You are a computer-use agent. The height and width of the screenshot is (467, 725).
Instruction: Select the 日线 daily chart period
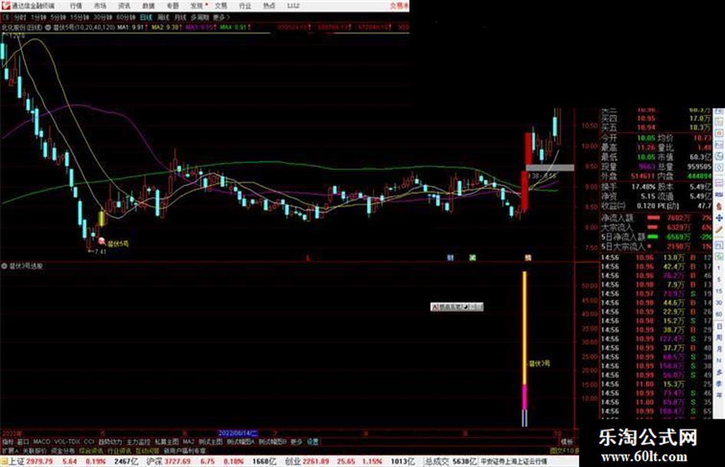146,18
